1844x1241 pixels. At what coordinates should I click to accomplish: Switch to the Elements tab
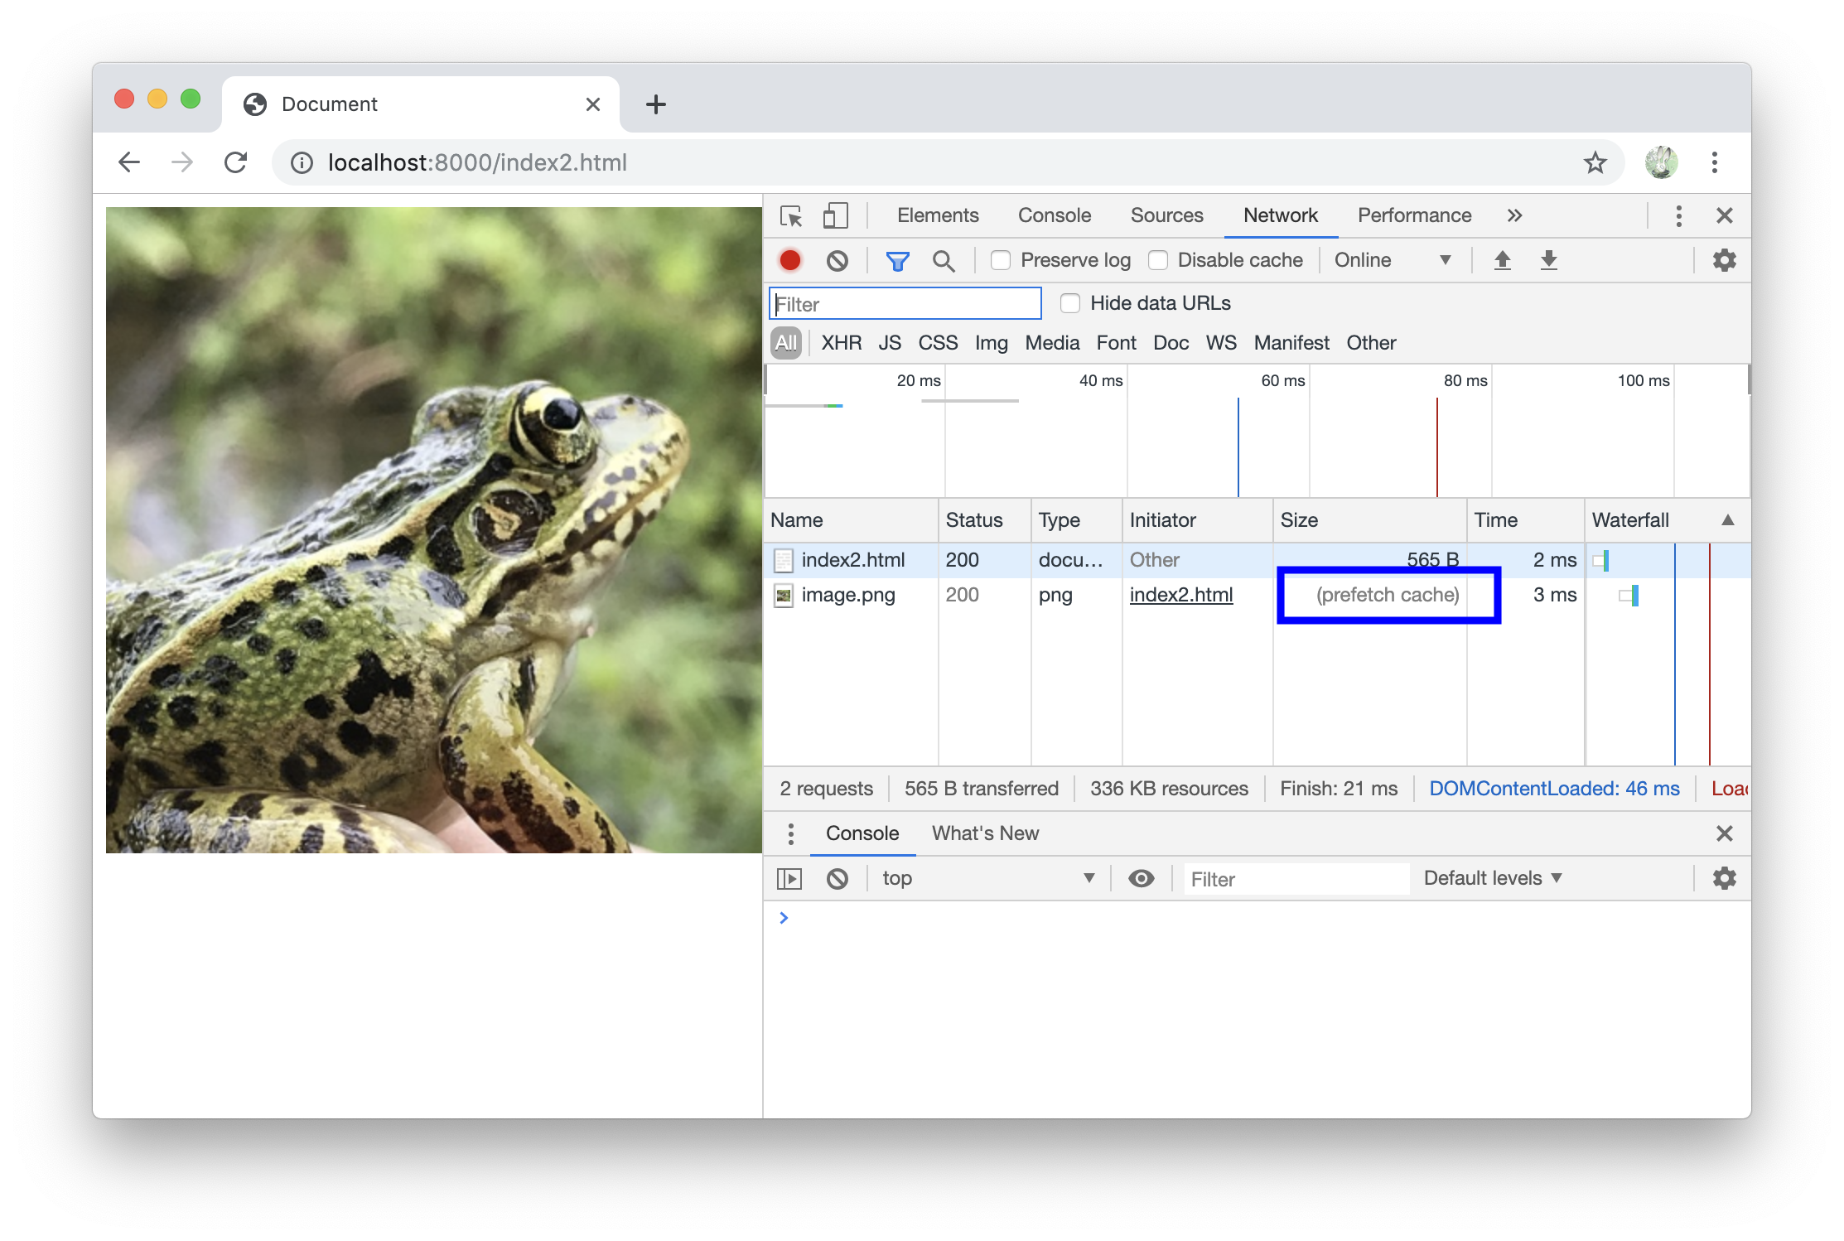pyautogui.click(x=938, y=216)
